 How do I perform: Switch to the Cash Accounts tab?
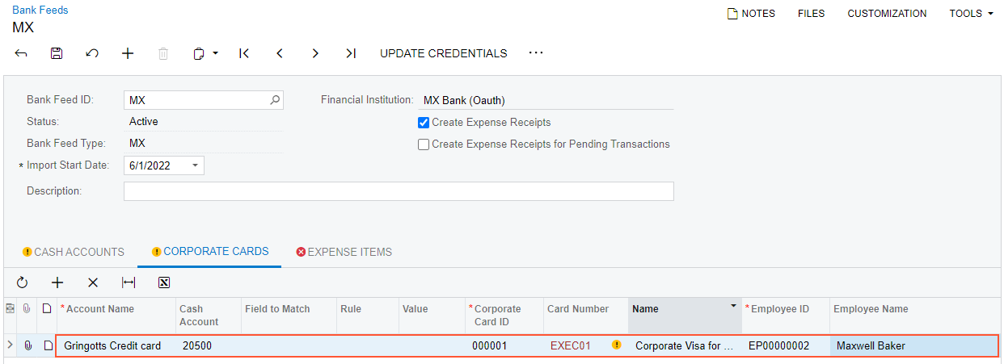point(73,252)
